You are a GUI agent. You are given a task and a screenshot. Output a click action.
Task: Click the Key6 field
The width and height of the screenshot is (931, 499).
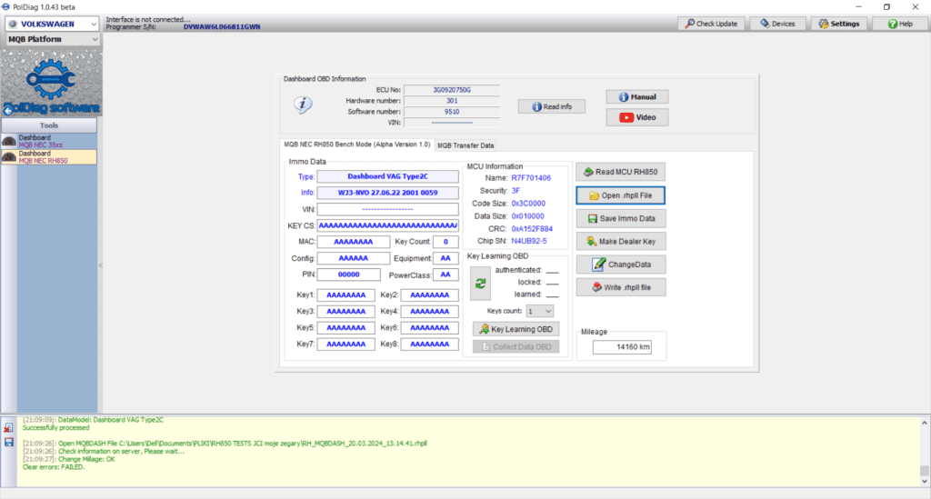(429, 327)
